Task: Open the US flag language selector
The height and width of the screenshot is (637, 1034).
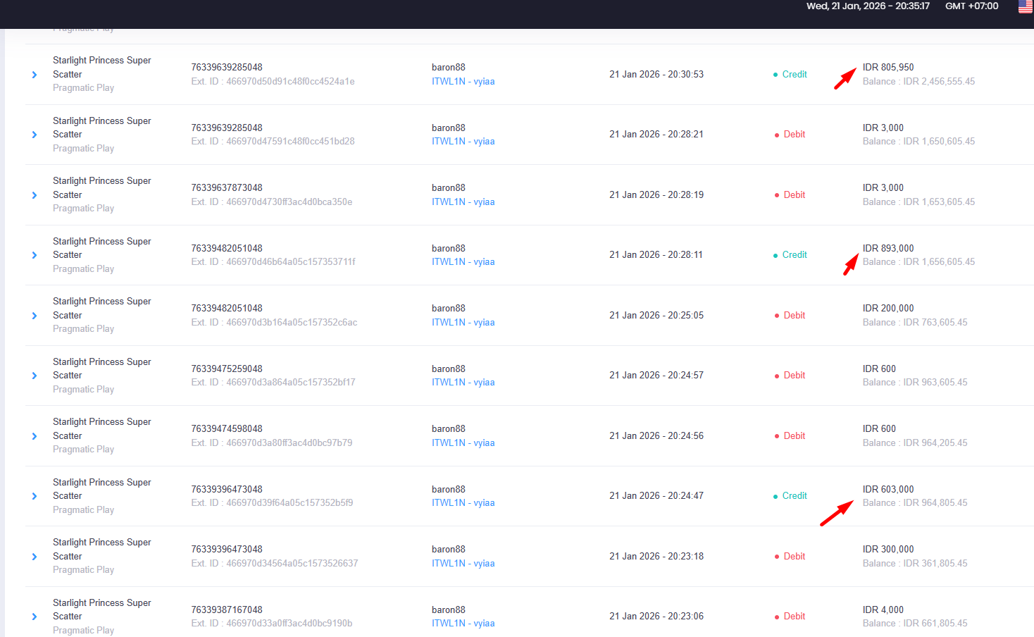Action: (x=1026, y=6)
